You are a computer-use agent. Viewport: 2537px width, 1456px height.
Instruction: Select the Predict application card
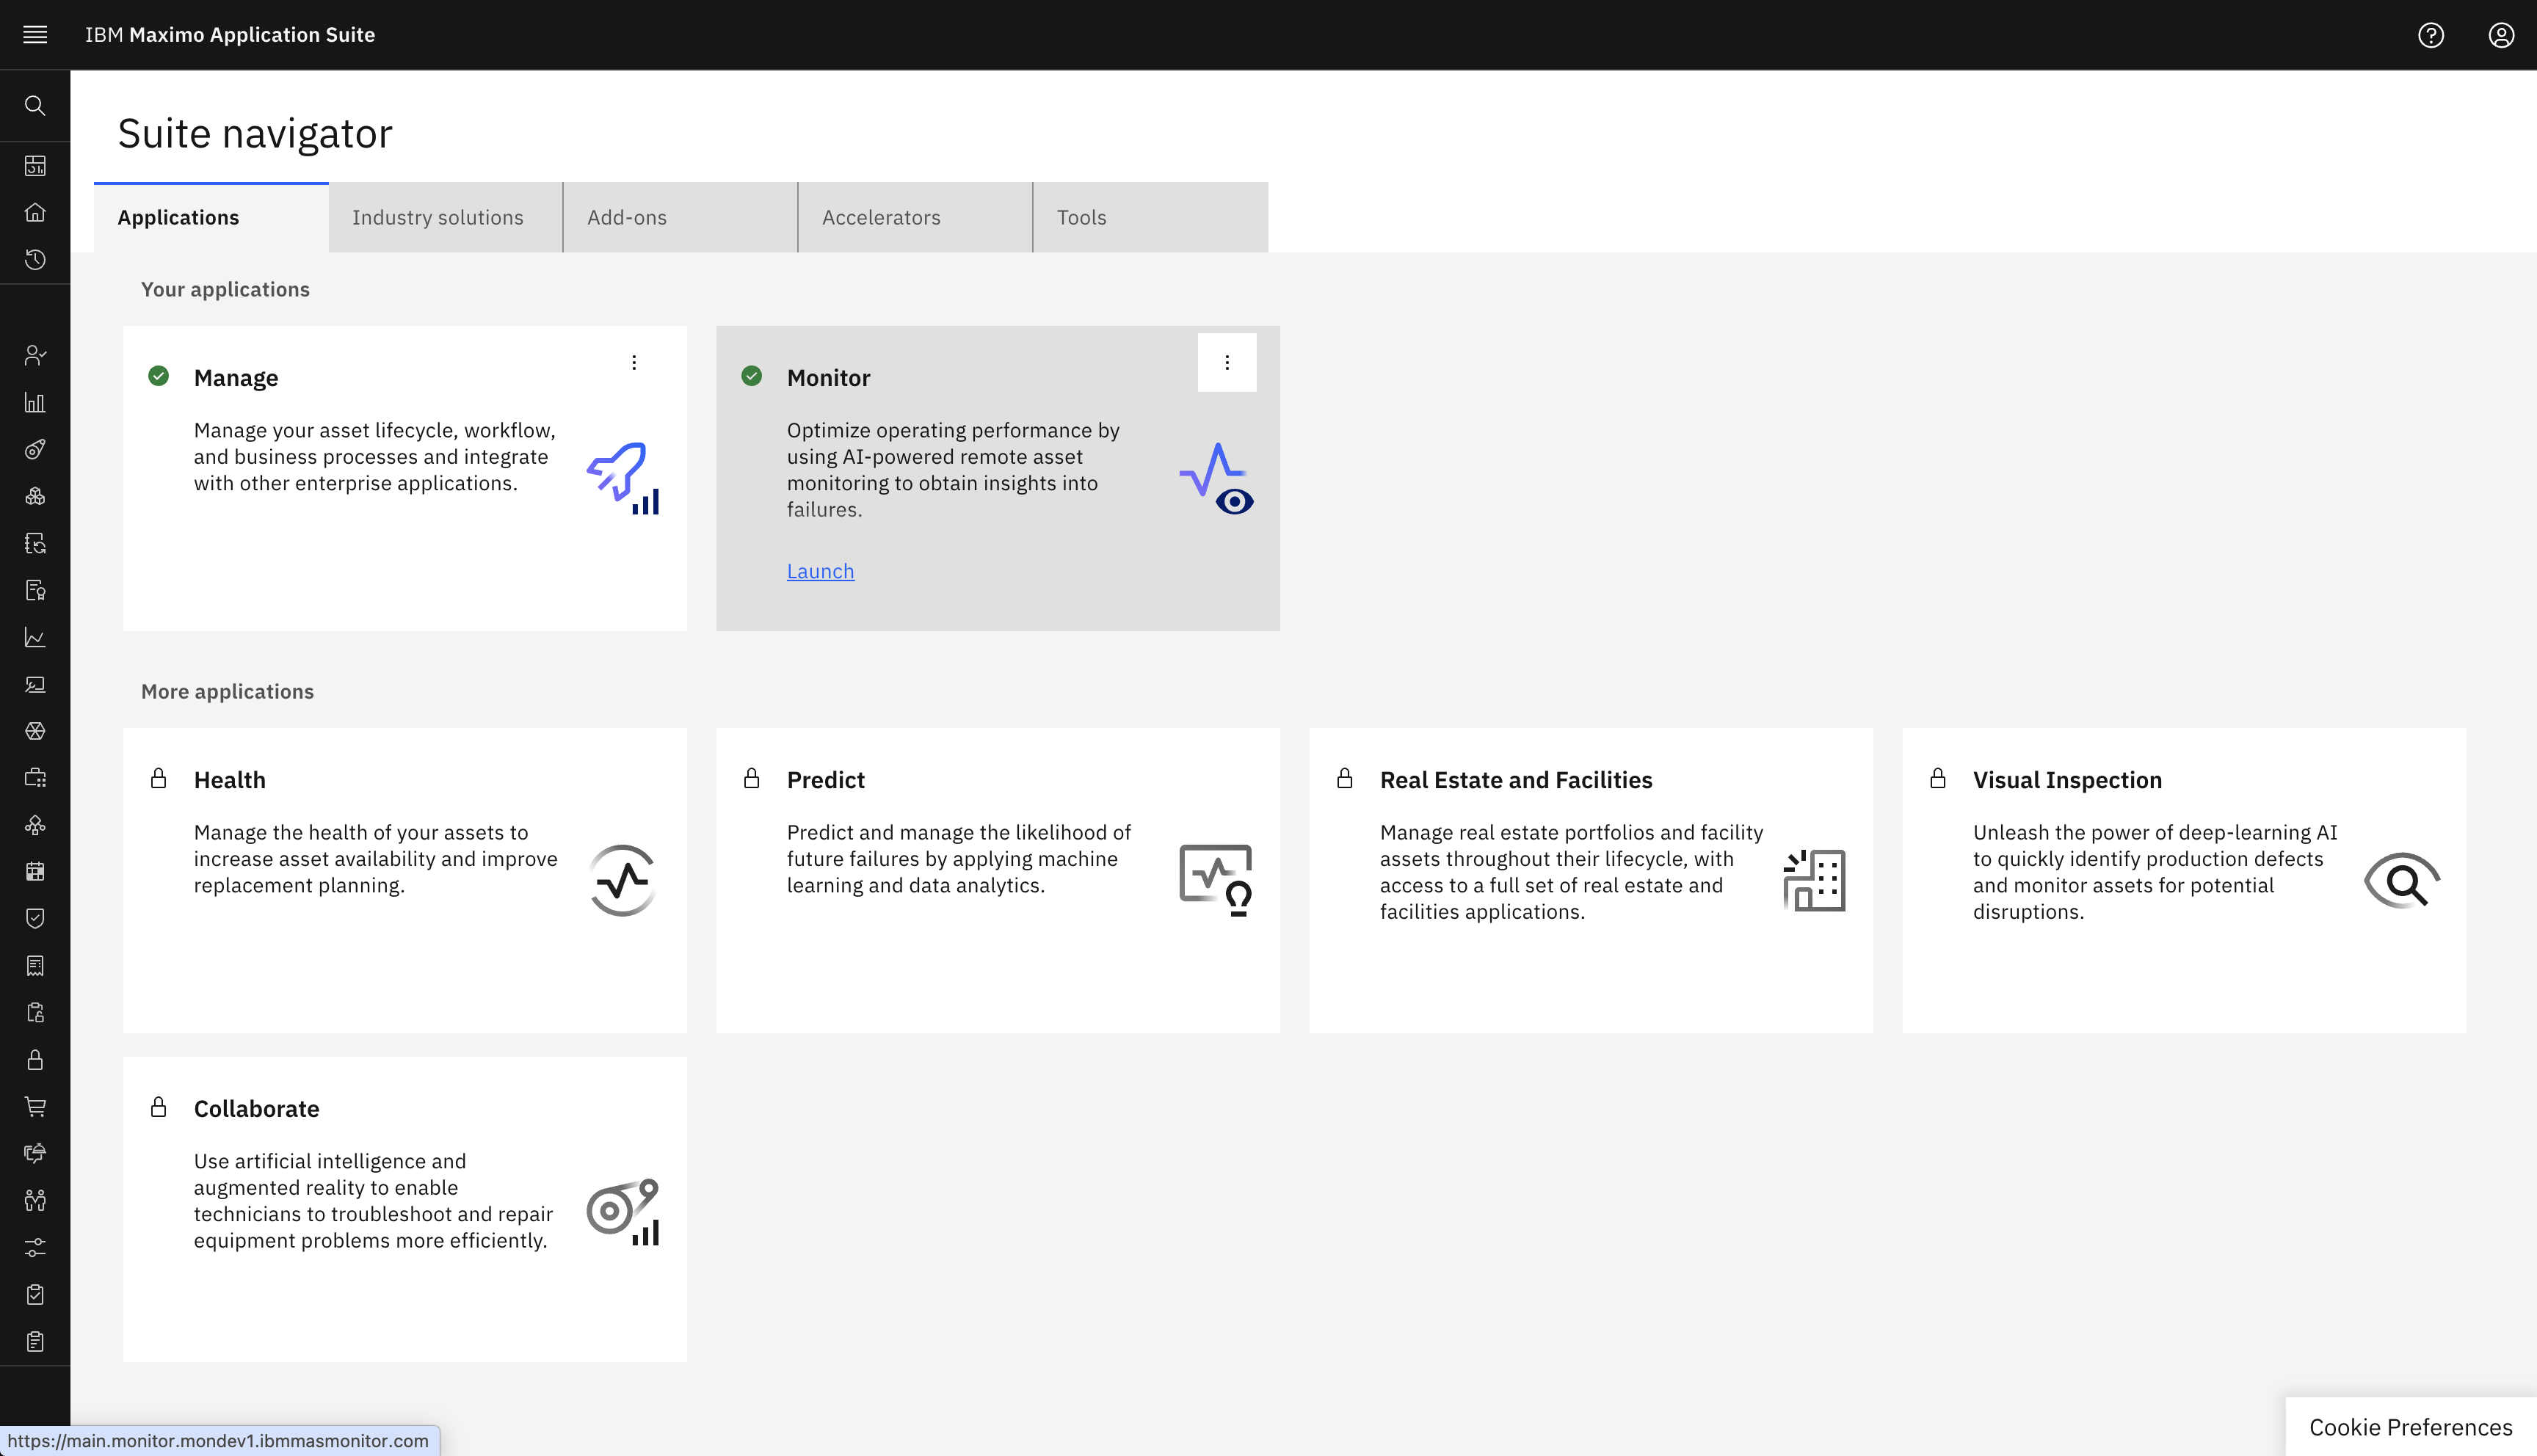coord(998,880)
